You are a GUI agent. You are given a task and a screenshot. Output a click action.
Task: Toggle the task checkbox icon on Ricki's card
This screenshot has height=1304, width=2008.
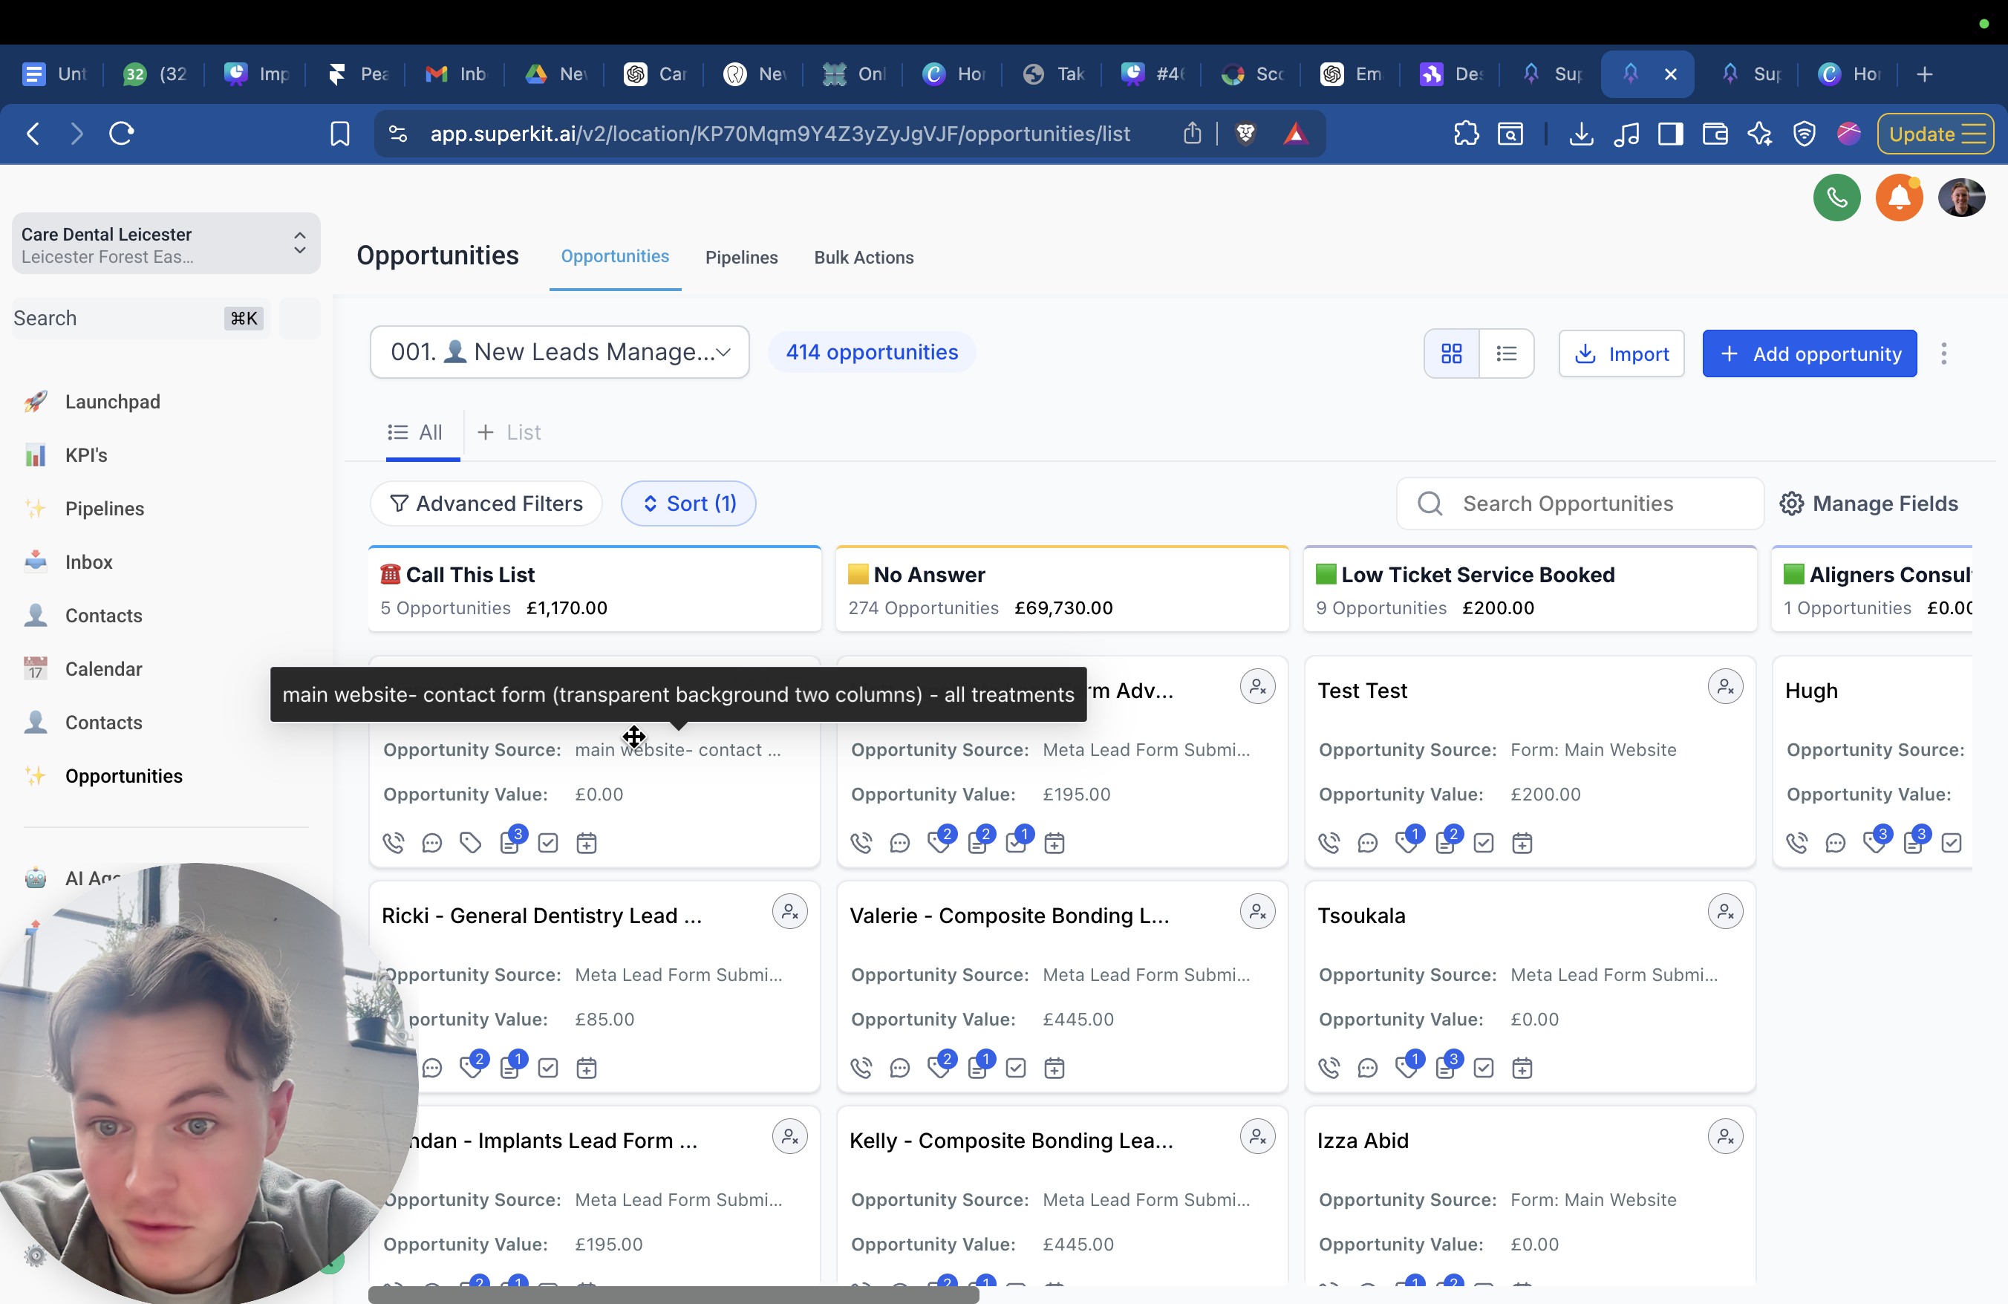click(x=547, y=1068)
